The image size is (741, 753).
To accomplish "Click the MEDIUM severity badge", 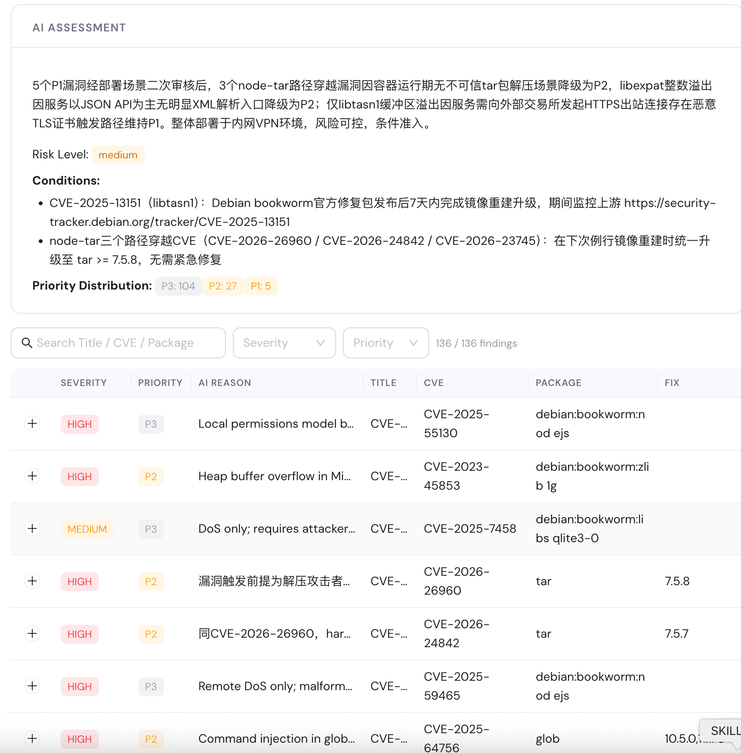I will point(87,529).
